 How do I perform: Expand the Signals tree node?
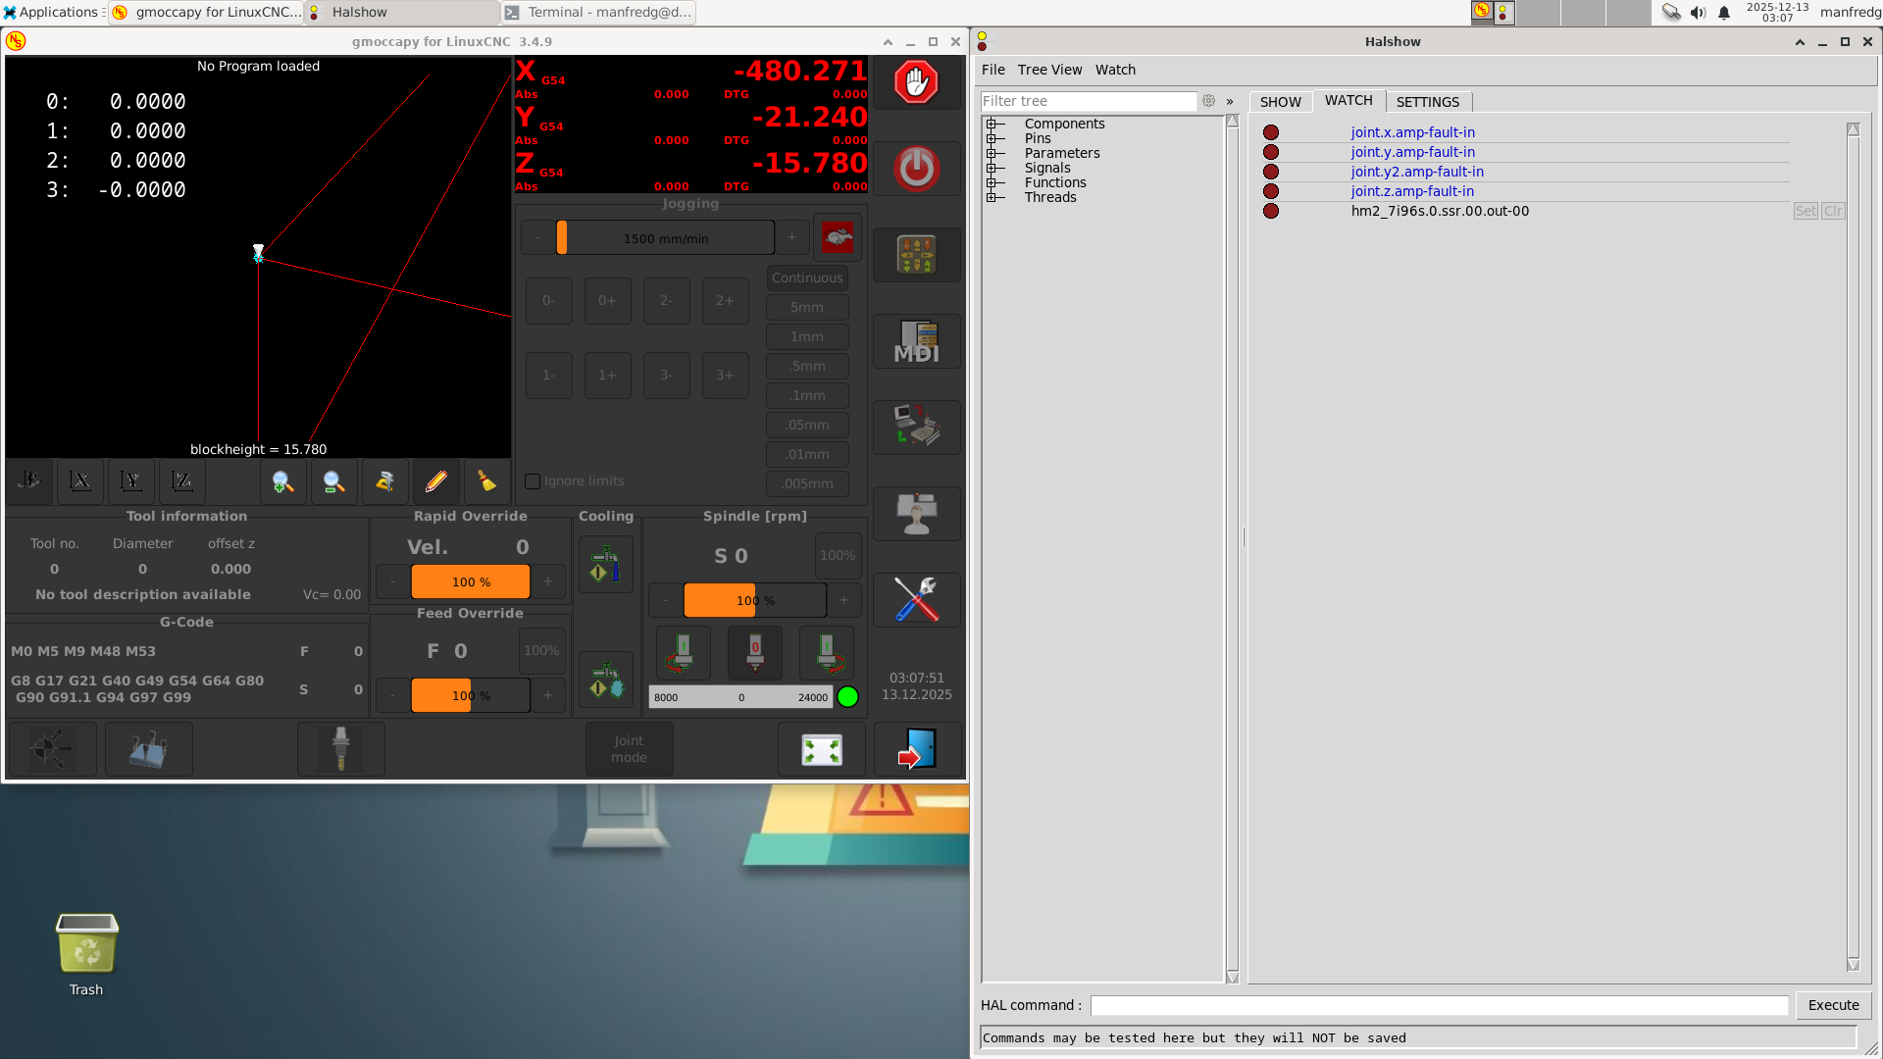click(992, 168)
